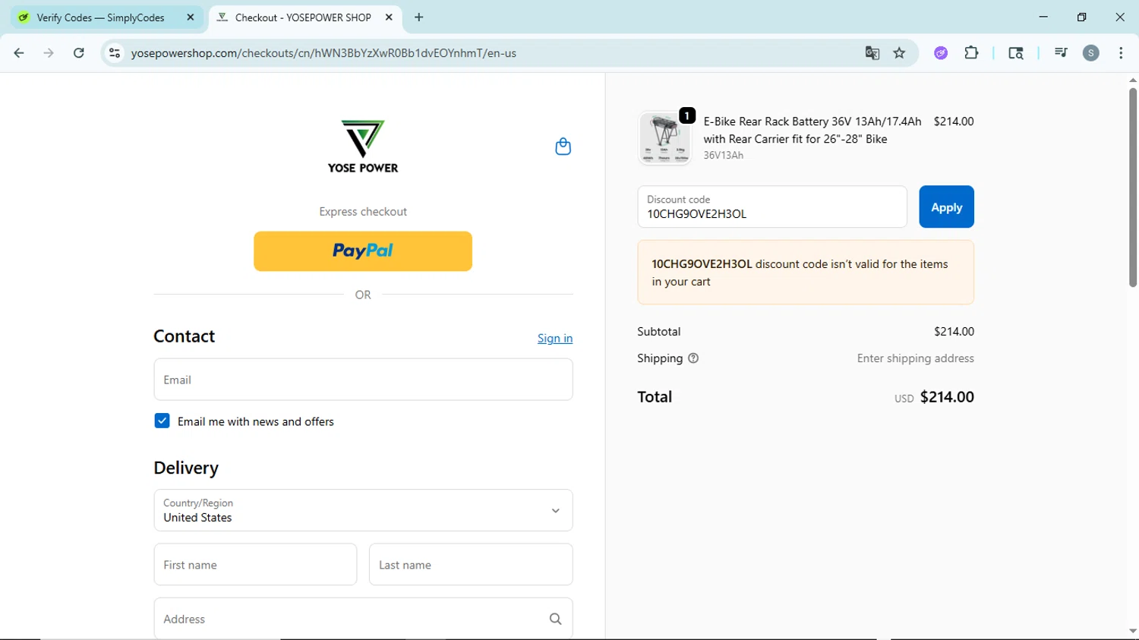
Task: Click the First name field
Action: click(255, 565)
